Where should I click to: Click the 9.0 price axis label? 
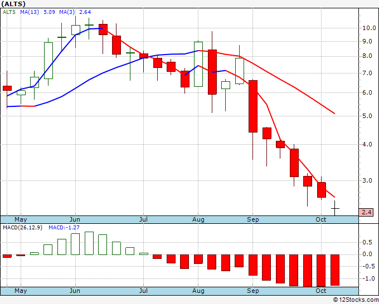pos(367,42)
